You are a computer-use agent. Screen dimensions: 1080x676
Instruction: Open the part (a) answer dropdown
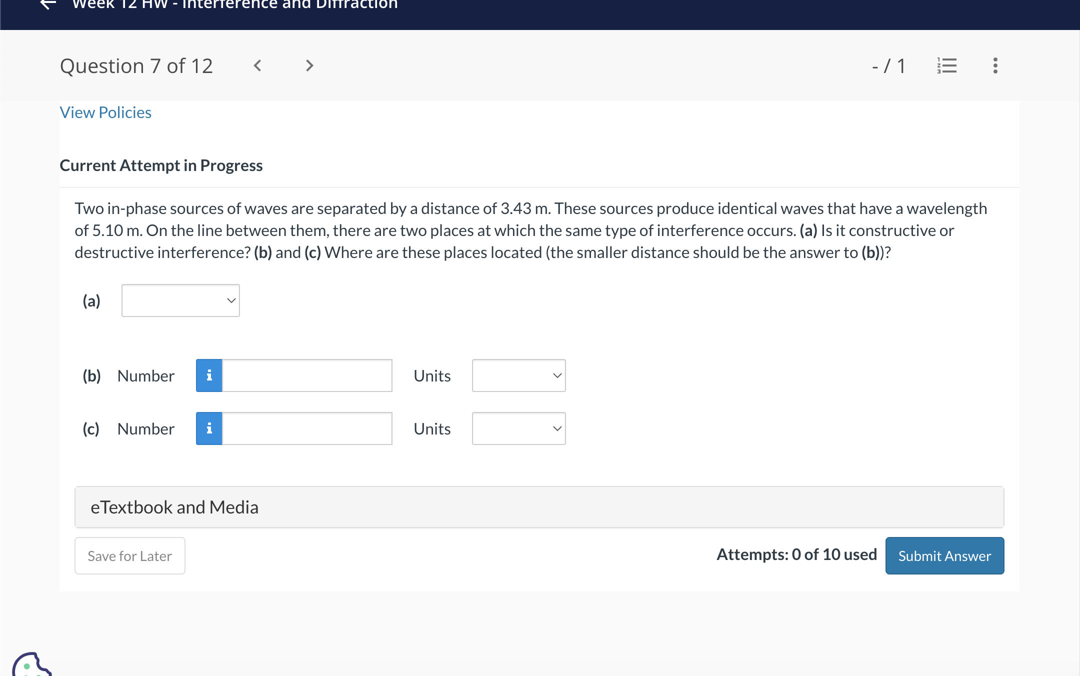(180, 300)
